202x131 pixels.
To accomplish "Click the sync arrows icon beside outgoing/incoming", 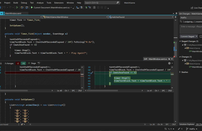I will 181,21.
